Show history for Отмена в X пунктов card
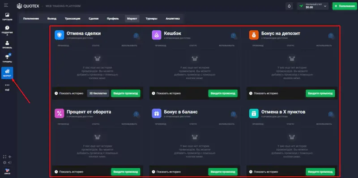The width and height of the screenshot is (358, 178). [264, 172]
